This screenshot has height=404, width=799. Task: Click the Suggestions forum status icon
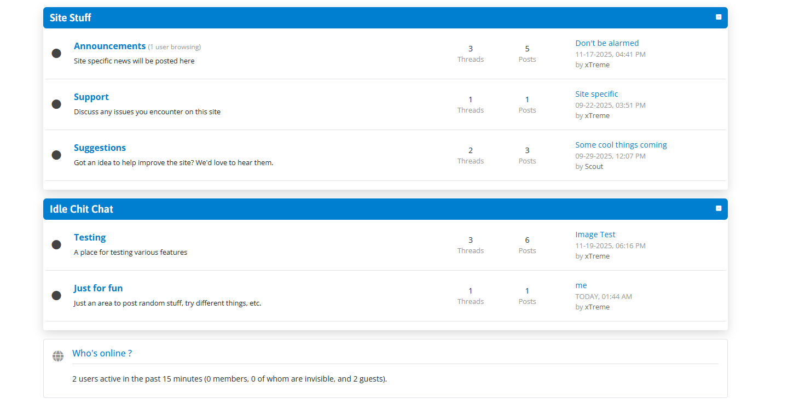click(x=56, y=155)
